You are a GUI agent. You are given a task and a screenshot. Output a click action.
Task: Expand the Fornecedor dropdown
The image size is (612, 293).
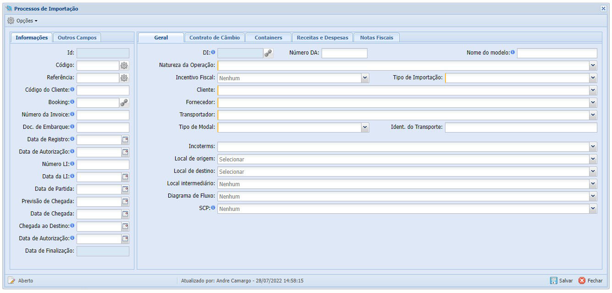593,103
